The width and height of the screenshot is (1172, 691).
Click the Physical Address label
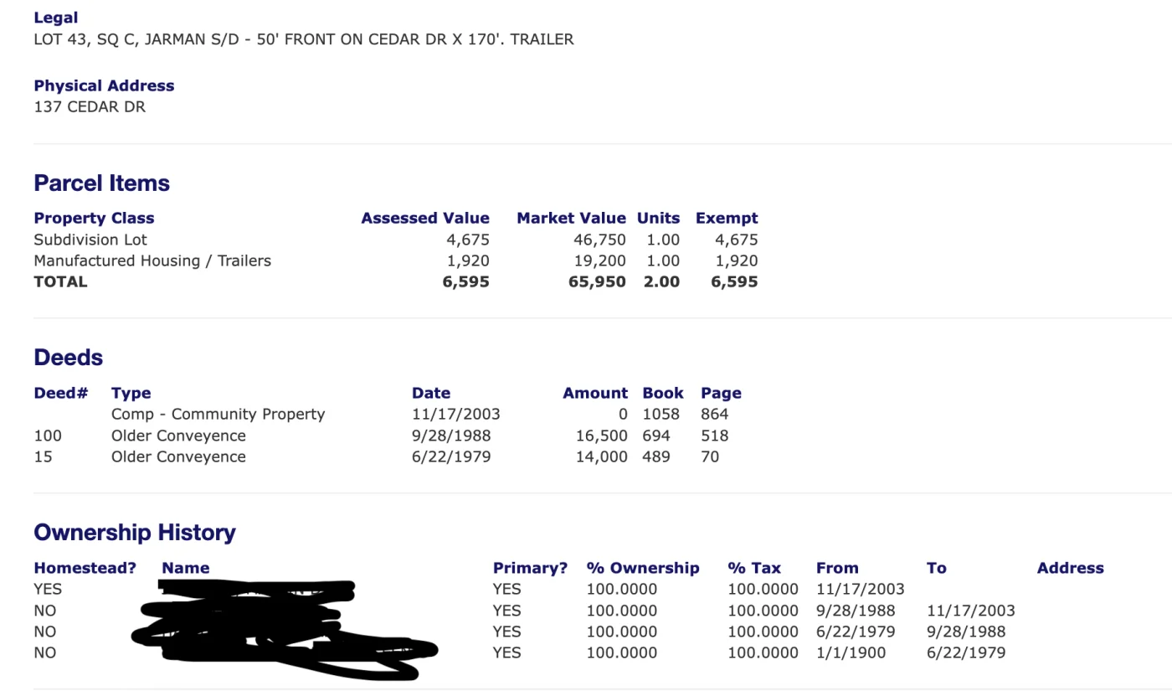click(104, 85)
